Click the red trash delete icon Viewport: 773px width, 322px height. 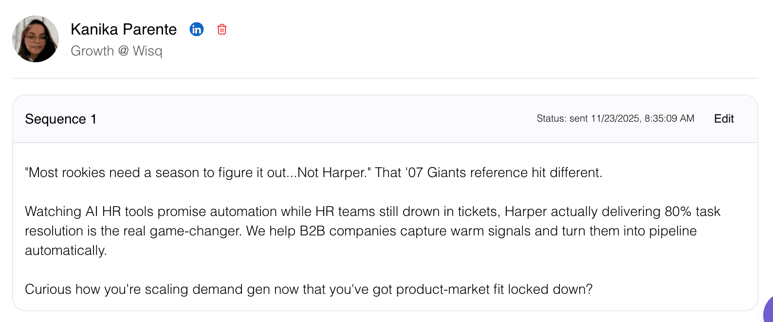pyautogui.click(x=222, y=29)
